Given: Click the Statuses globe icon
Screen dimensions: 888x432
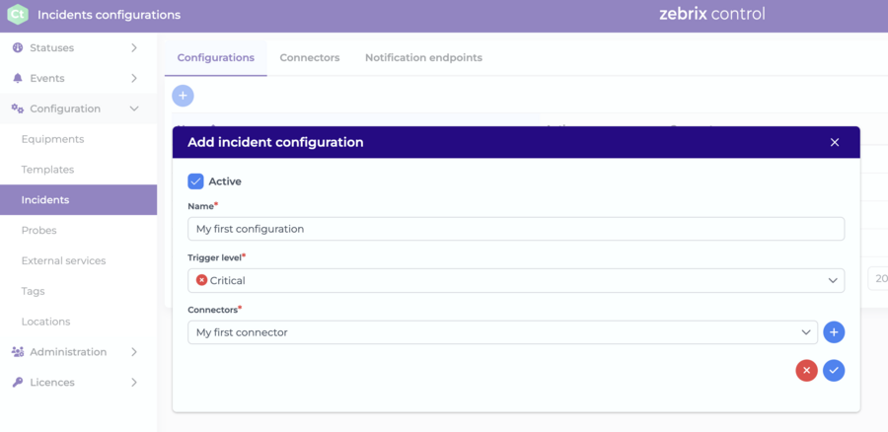Looking at the screenshot, I should [18, 47].
